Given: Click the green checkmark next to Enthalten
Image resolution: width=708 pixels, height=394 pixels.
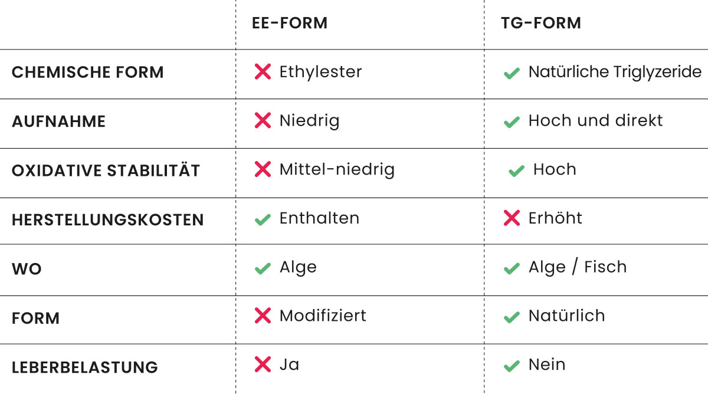Looking at the screenshot, I should point(263,219).
